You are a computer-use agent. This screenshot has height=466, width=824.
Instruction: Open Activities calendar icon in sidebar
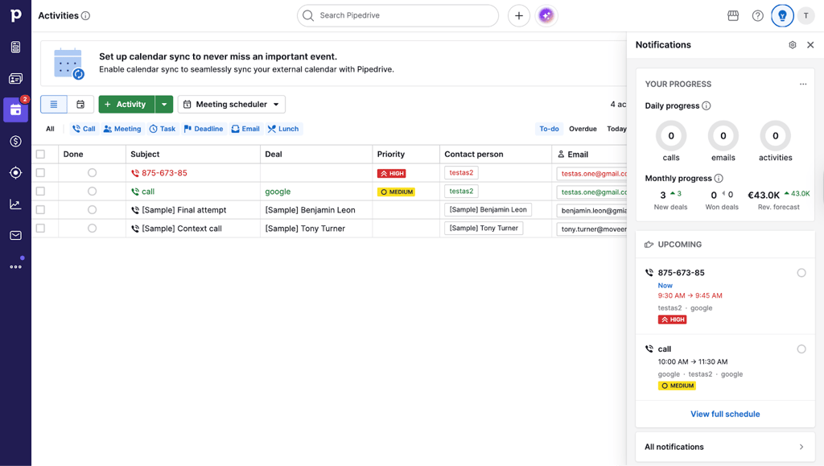tap(16, 109)
